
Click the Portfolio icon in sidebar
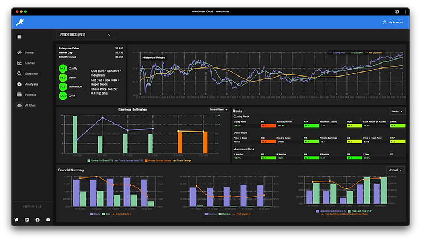point(19,95)
